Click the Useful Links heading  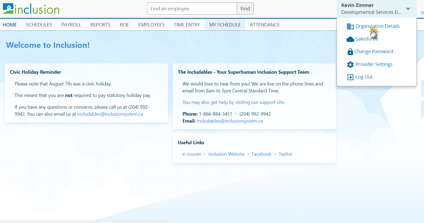click(191, 143)
